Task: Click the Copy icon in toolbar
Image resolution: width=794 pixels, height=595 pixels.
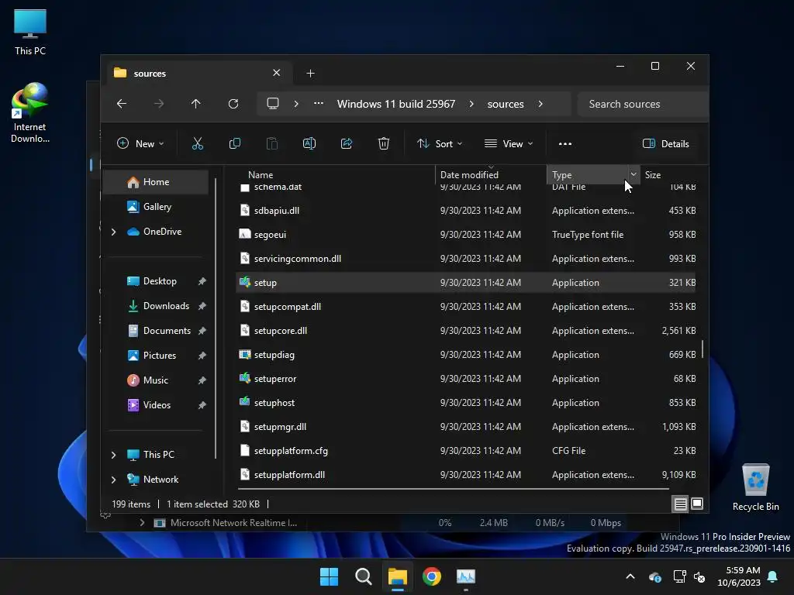Action: [234, 143]
